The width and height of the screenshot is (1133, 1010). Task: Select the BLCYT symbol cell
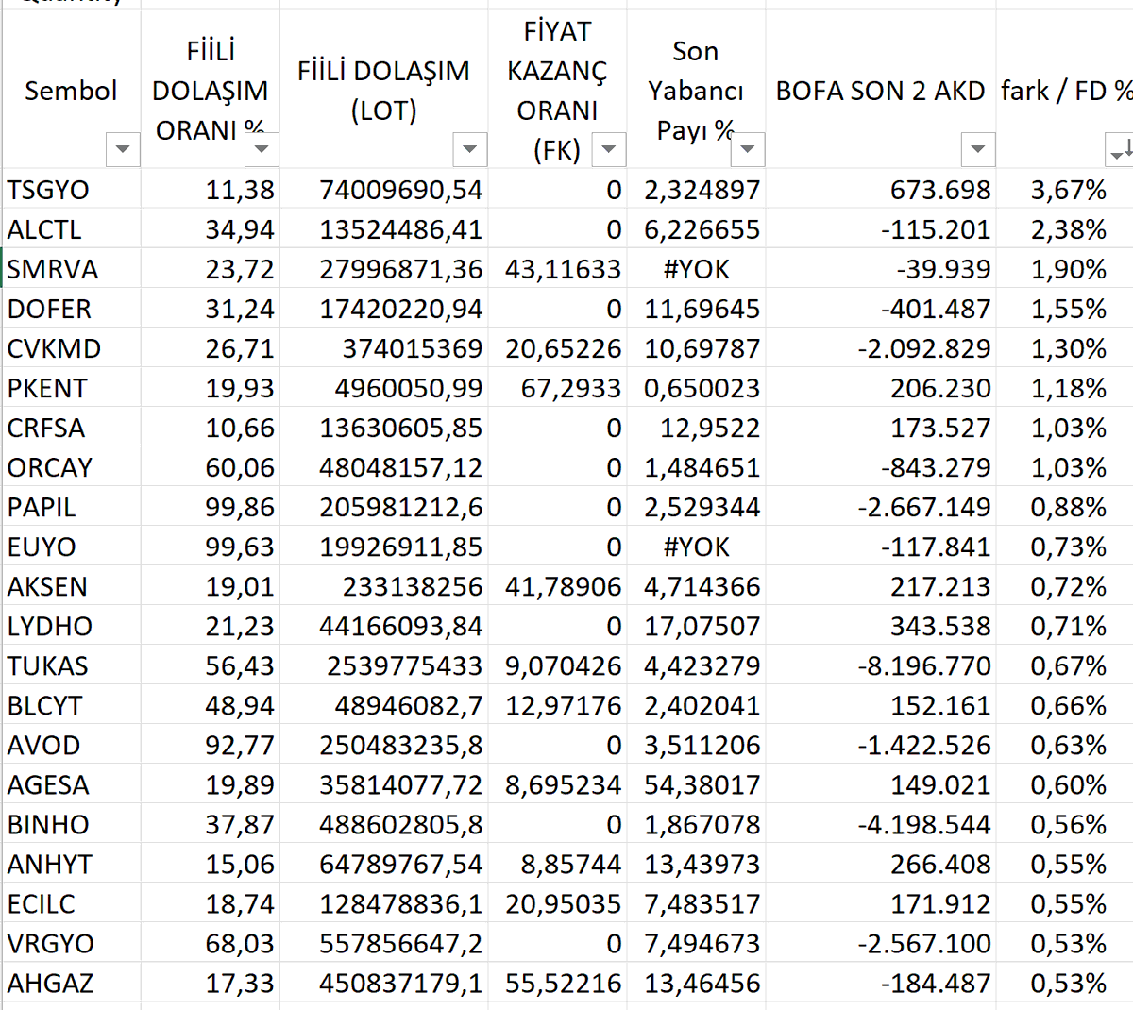click(72, 705)
